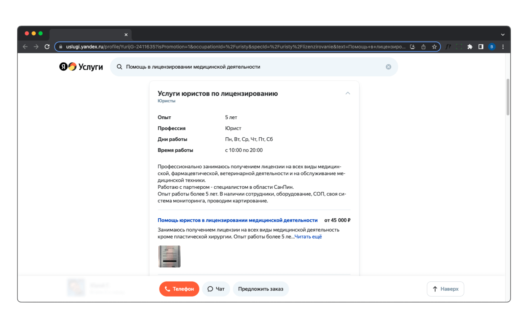The image size is (528, 328).
Task: Open the tab search chevron dropdown
Action: click(x=503, y=35)
